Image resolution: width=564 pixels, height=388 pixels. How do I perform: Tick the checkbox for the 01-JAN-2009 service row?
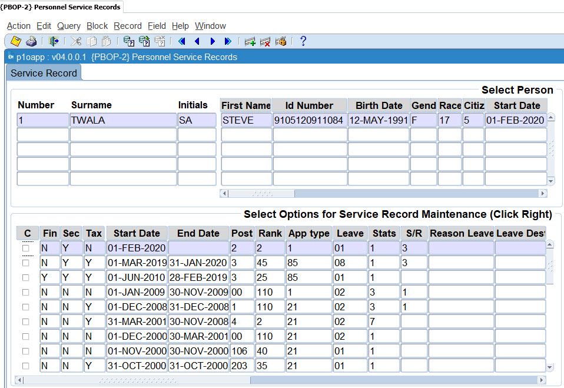click(x=25, y=293)
